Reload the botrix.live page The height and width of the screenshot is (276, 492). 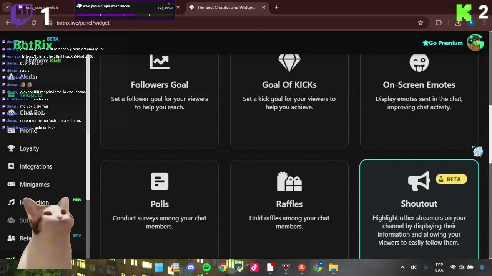click(x=34, y=23)
